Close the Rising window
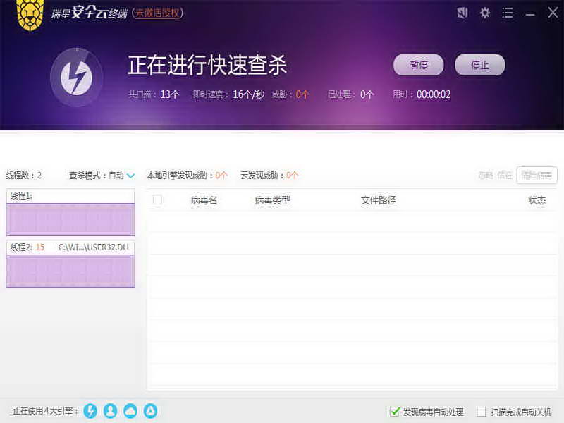Screen dimensions: 564x423 tap(553, 13)
